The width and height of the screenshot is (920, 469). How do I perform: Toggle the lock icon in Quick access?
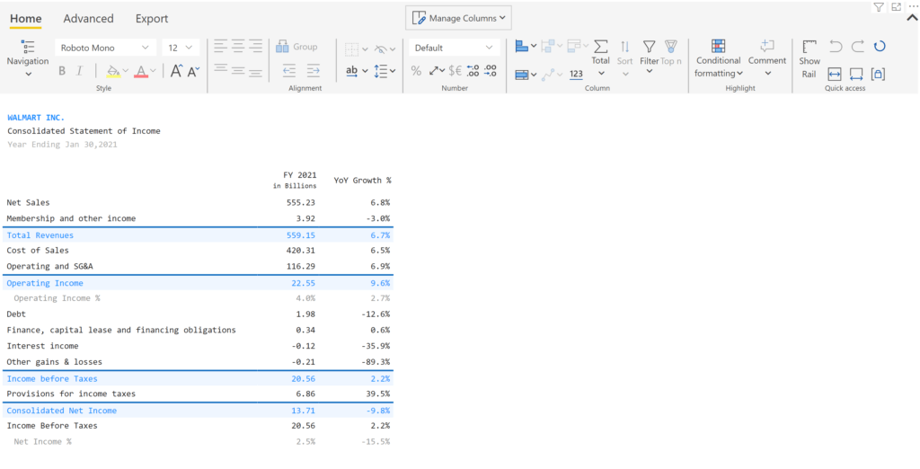[879, 74]
